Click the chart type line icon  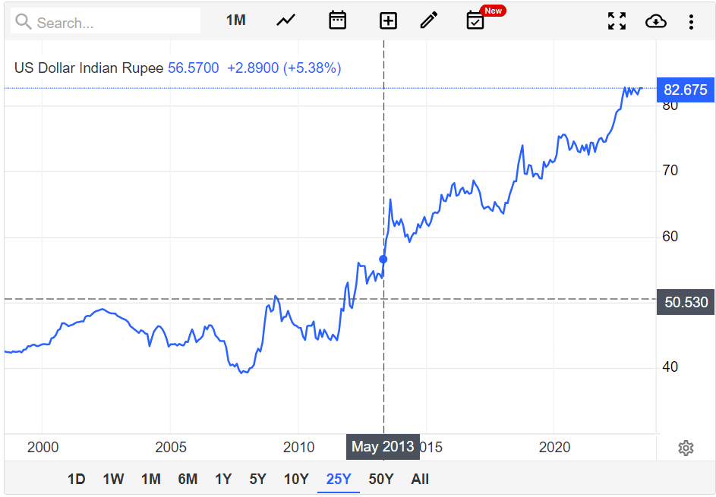point(285,20)
